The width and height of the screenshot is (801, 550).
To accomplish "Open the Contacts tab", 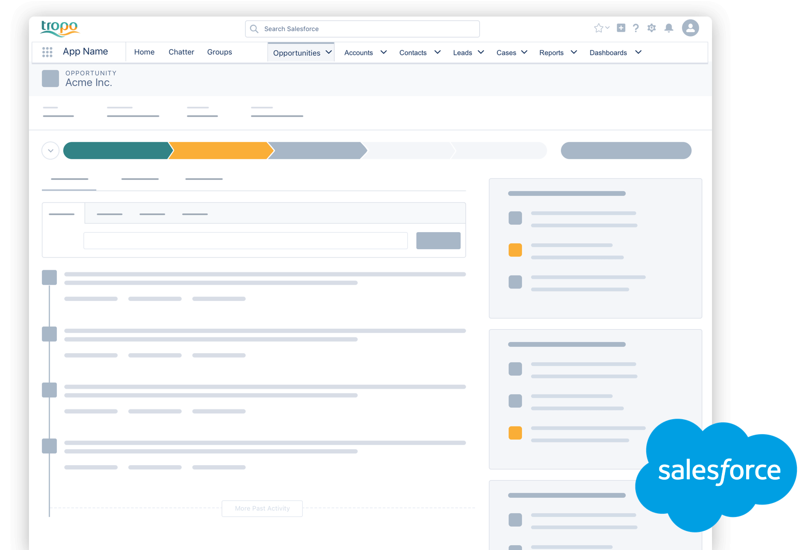I will [x=413, y=53].
